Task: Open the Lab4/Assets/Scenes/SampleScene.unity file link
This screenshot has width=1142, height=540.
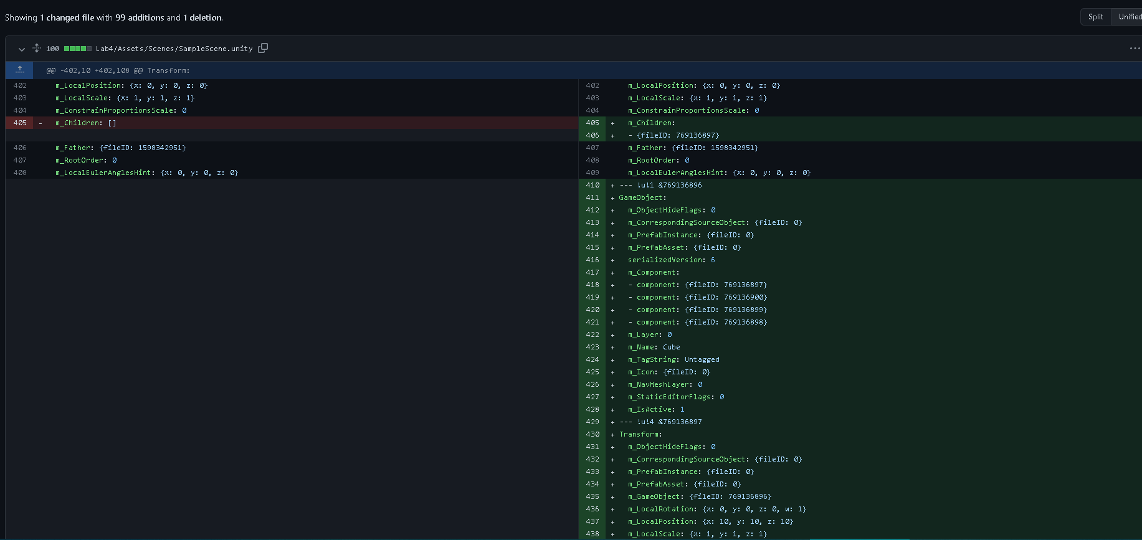Action: pyautogui.click(x=174, y=49)
